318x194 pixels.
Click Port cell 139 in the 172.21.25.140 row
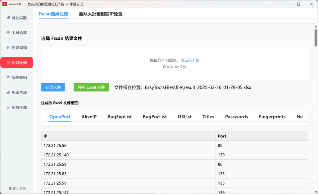pos(262,155)
